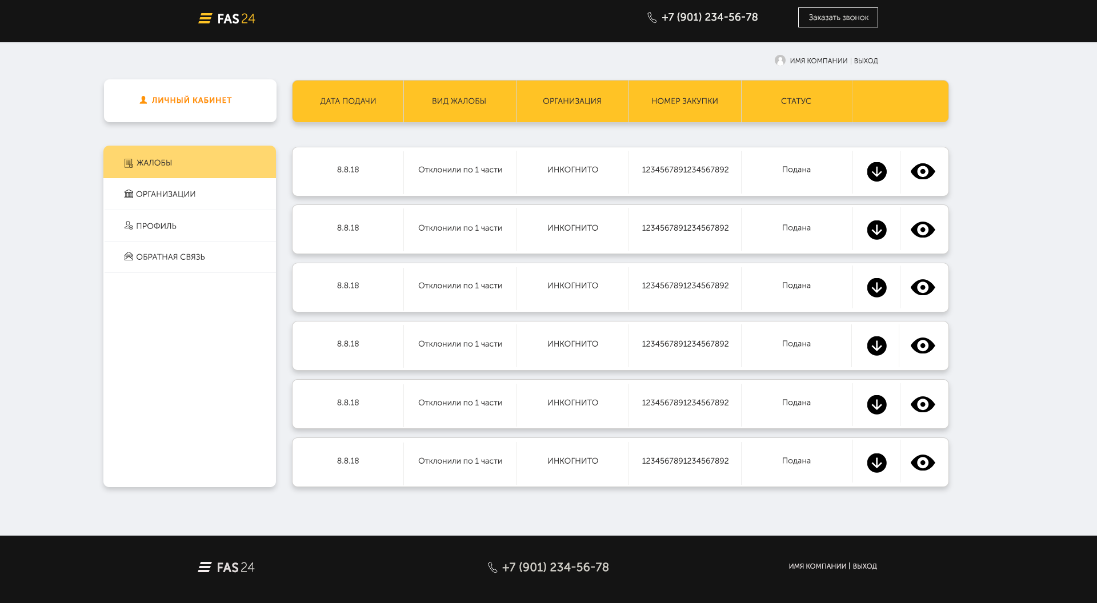1097x603 pixels.
Task: Click ИНКОГНИТО in the sixth row
Action: 572,461
